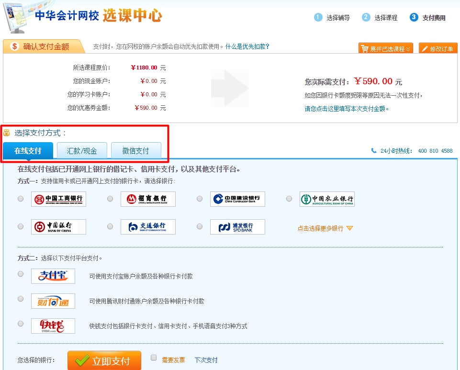Enable the radio button beside 支付宝

pos(20,273)
